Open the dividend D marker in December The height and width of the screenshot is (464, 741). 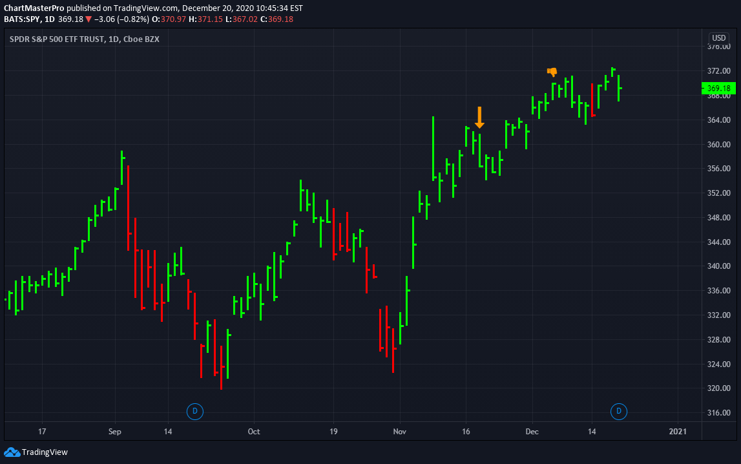point(619,412)
